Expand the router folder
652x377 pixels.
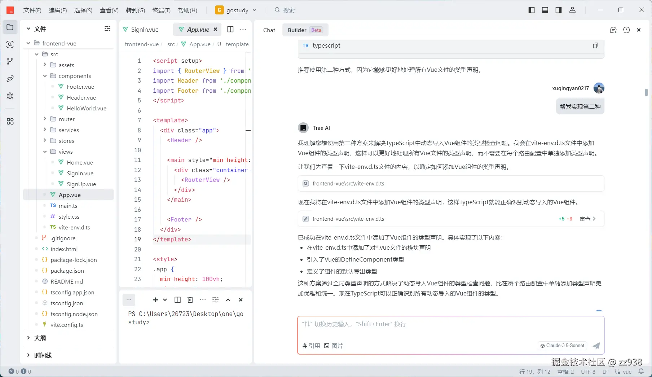(x=45, y=119)
